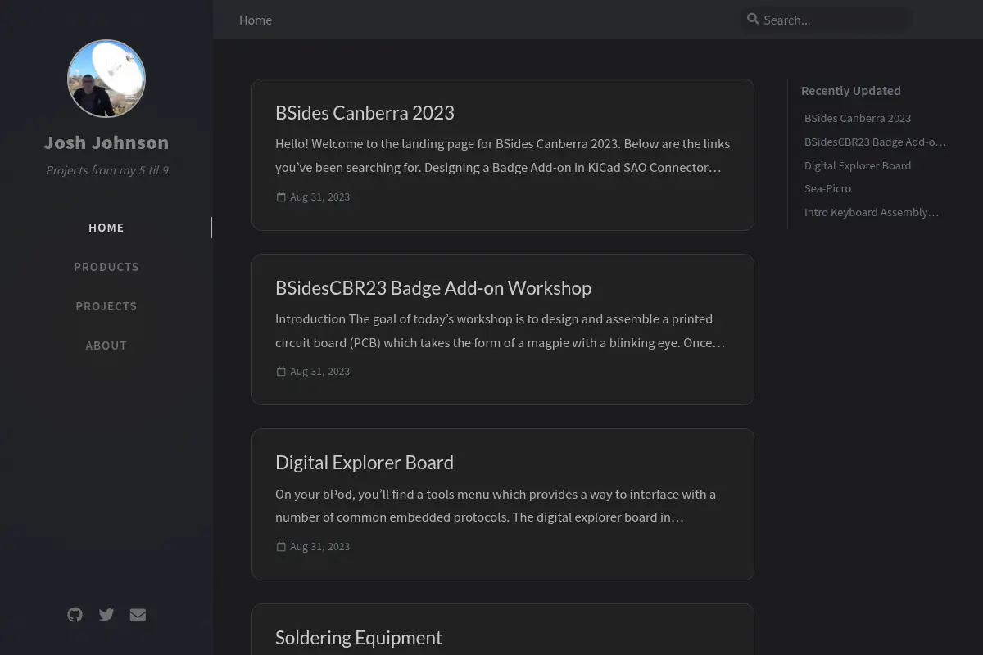Click the email envelope icon
983x655 pixels.
(138, 615)
